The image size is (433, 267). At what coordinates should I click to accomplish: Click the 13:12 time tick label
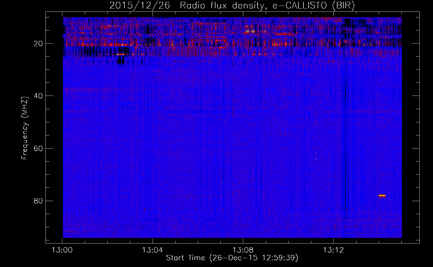pyautogui.click(x=333, y=250)
